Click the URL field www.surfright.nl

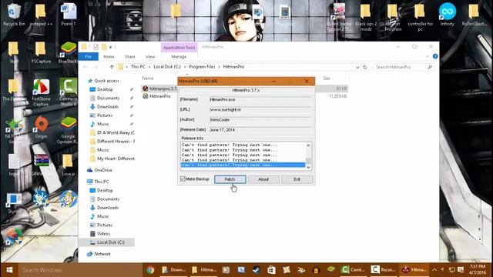[x=260, y=109]
